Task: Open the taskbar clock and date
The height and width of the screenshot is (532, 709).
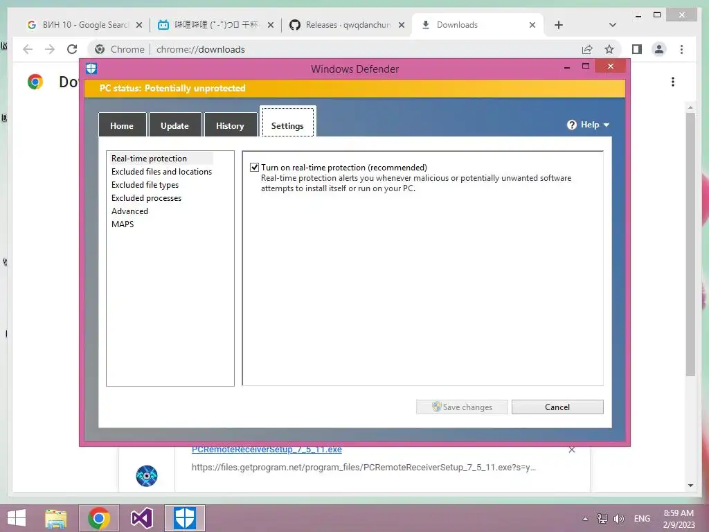Action: (679, 519)
